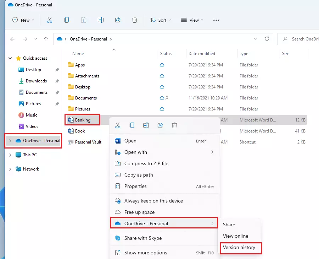
Task: Select Desktop under Quick access
Action: tap(33, 70)
